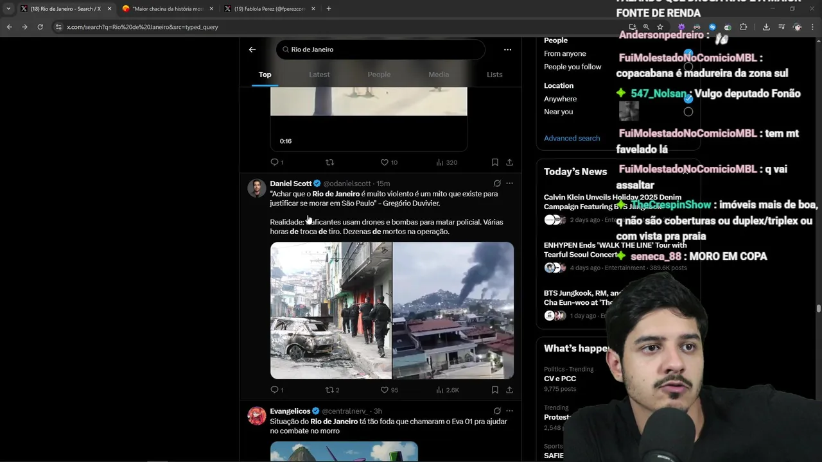Play the 0:16 video thumbnail
The image size is (822, 462).
pos(369,119)
